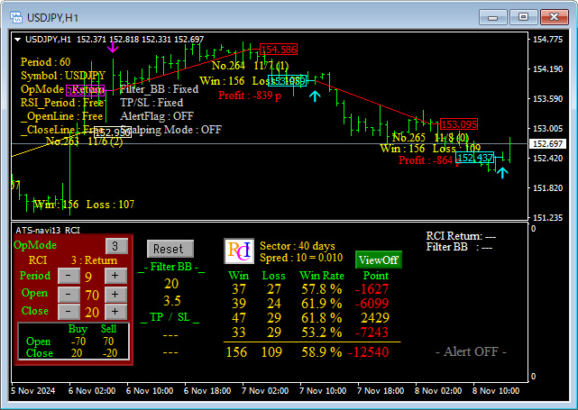Screen dimensions: 578x410
Task: Increase the RCI Period value
Action: pyautogui.click(x=115, y=276)
